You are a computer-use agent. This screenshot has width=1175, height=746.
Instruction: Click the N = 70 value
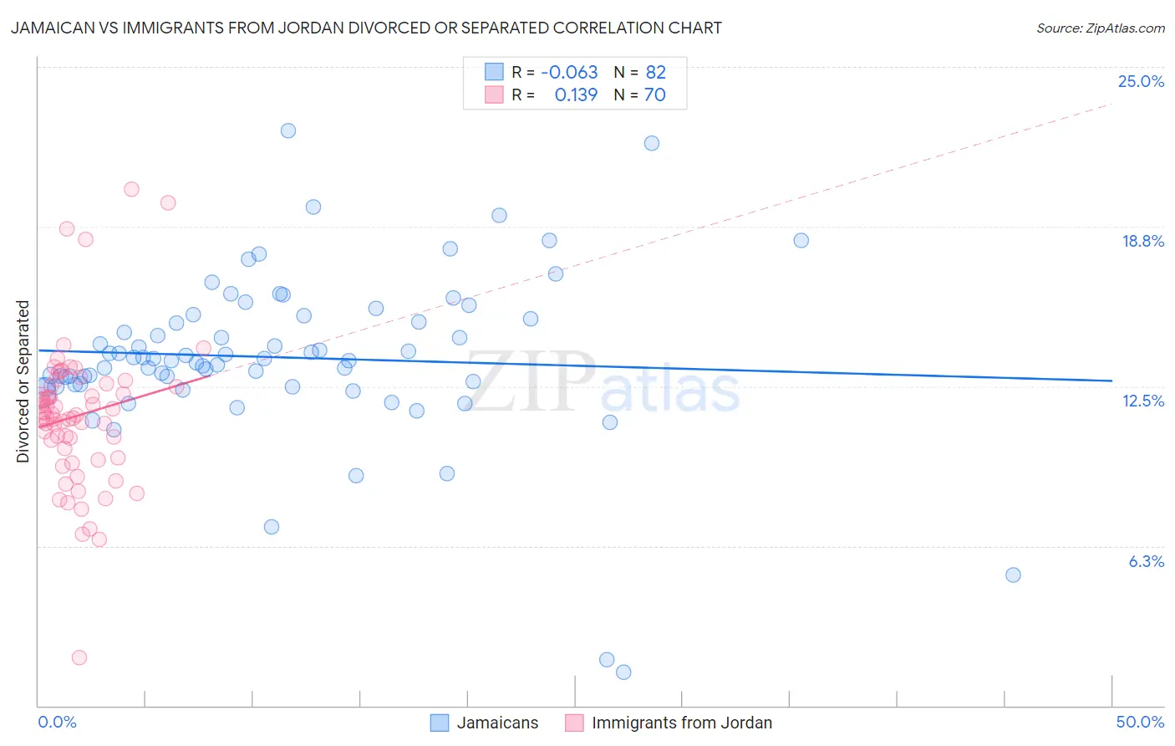(639, 95)
